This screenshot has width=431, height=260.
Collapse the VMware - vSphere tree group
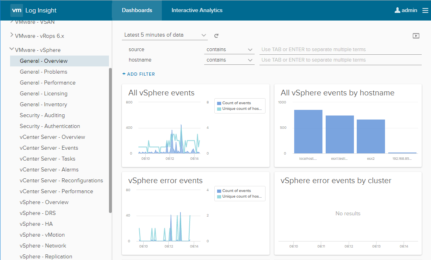click(12, 50)
